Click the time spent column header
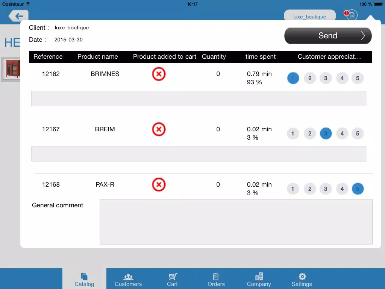Screen dimensions: 385x289 pos(260,56)
